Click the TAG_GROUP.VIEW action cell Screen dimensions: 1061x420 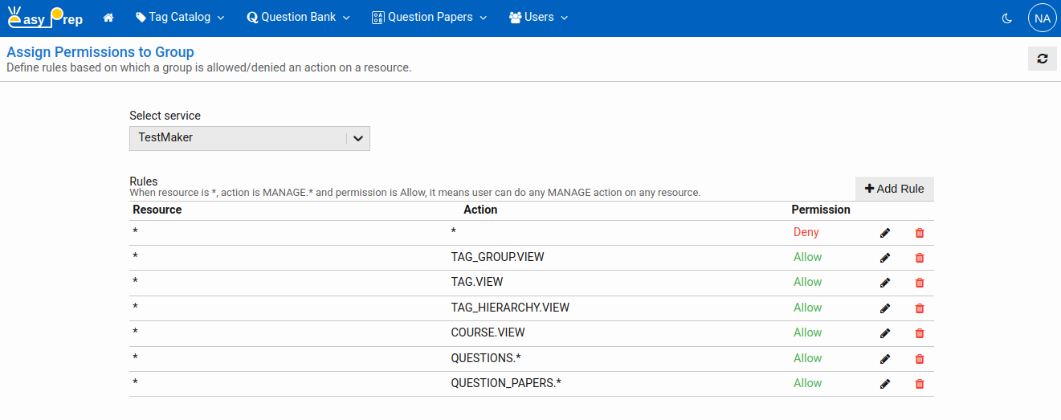pyautogui.click(x=498, y=257)
